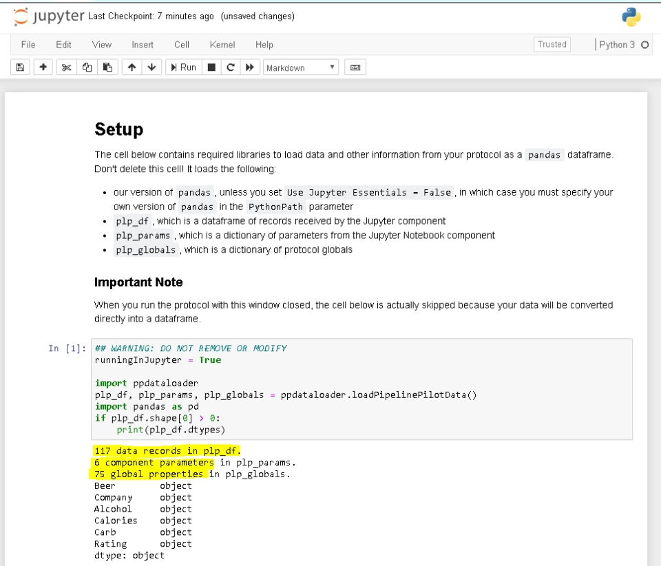Viewport: 661px width, 566px height.
Task: Click the kernel idle indicator circle
Action: [645, 45]
